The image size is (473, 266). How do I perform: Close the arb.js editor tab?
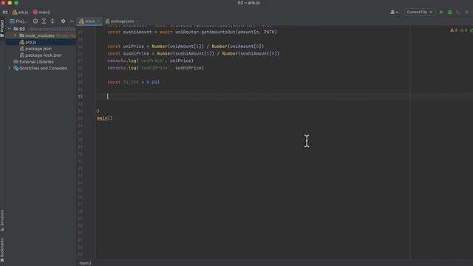(x=98, y=21)
